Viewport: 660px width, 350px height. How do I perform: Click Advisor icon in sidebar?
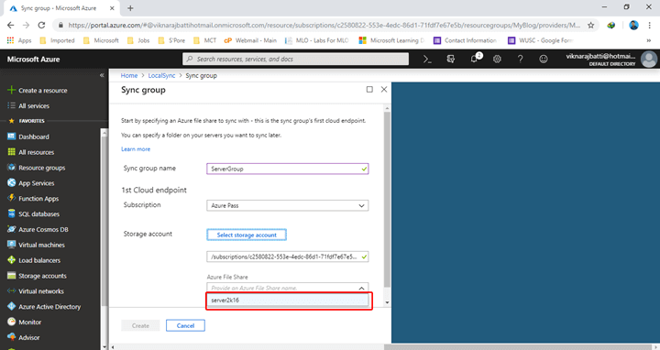[x=11, y=337]
